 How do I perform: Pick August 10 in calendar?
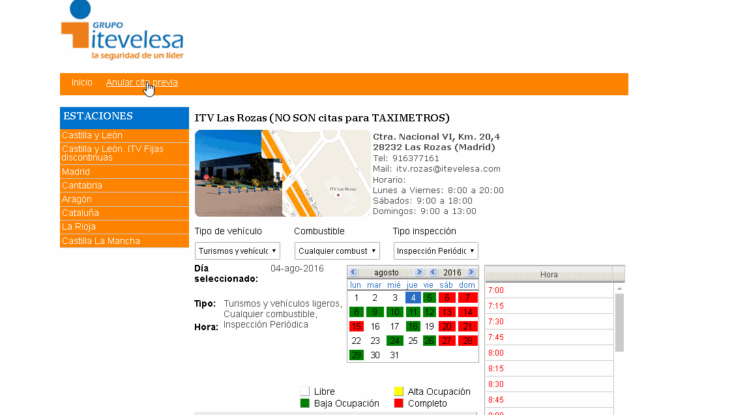395,312
